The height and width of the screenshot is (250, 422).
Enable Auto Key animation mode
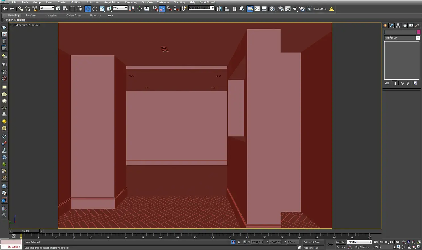(x=341, y=242)
